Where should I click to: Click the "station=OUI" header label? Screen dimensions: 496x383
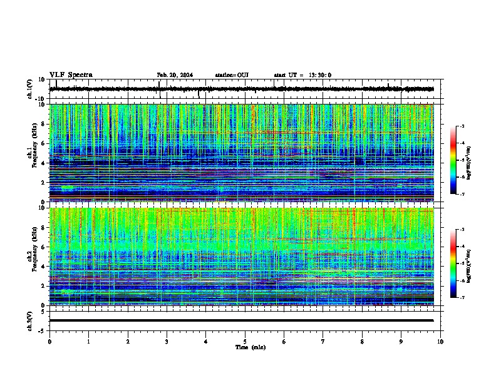tap(232, 75)
